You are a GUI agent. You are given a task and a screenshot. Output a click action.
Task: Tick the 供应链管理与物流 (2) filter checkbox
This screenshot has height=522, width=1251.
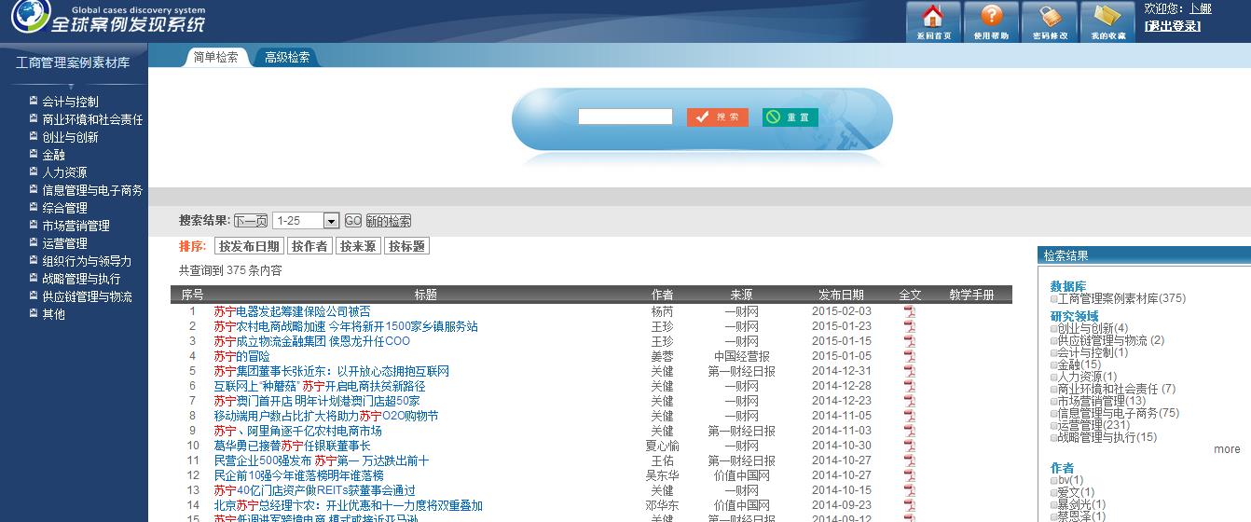coord(1053,340)
